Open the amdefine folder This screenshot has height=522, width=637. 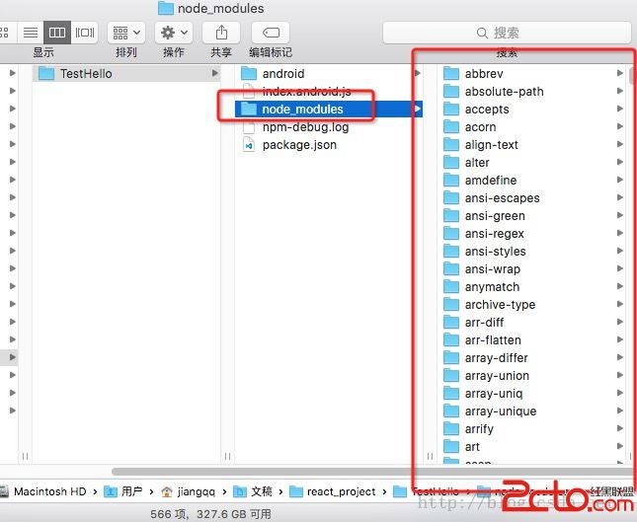[533, 181]
